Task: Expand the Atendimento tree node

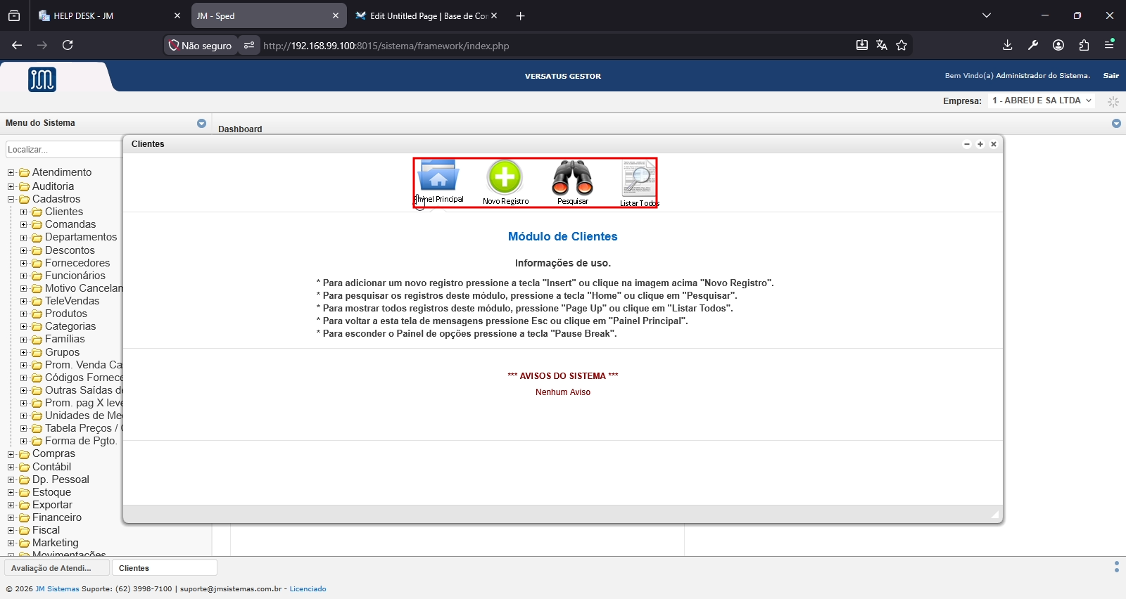Action: coord(11,172)
